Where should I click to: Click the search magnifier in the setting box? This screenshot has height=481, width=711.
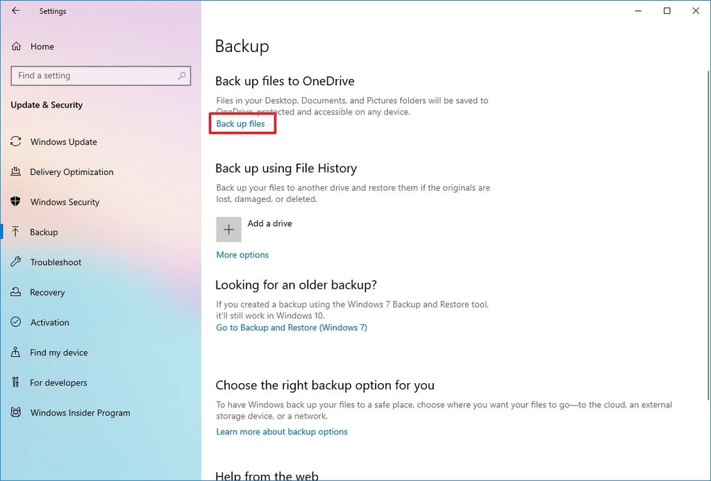pyautogui.click(x=181, y=76)
